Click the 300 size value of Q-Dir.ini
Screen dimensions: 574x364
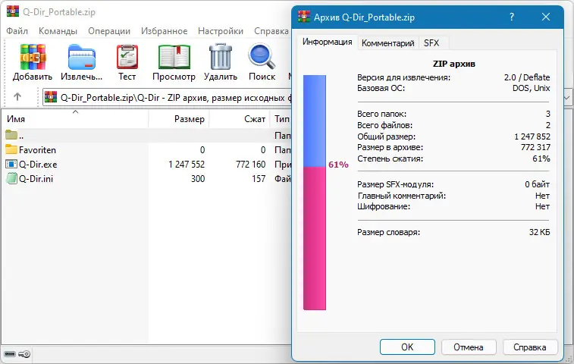pyautogui.click(x=198, y=179)
